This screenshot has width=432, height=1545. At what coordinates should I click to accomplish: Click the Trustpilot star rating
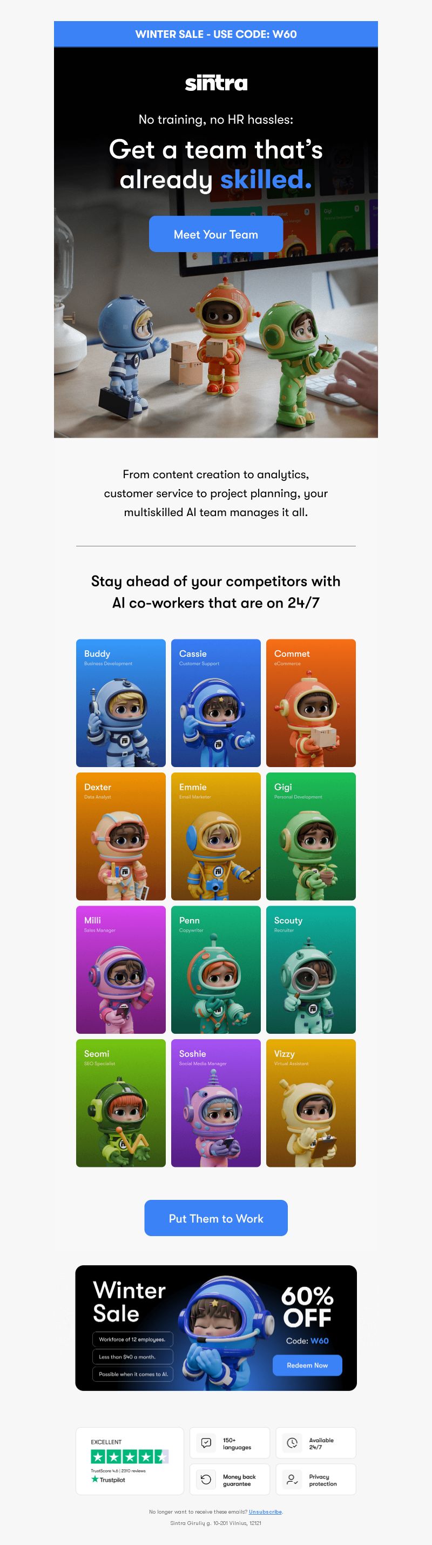click(x=129, y=1456)
